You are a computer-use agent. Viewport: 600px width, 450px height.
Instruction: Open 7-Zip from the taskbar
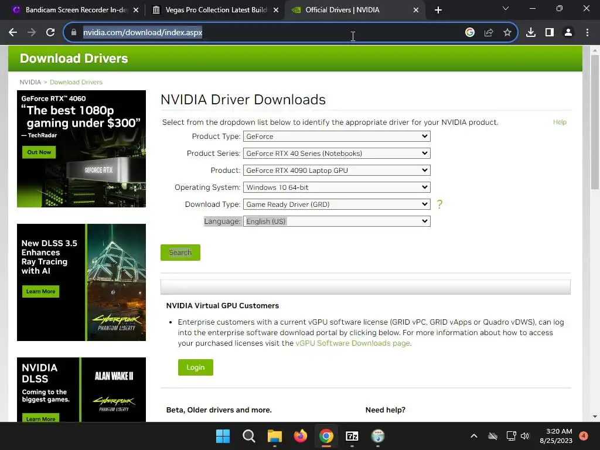click(x=352, y=436)
